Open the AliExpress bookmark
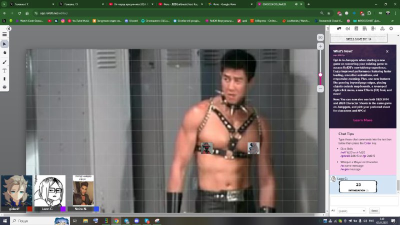This screenshot has width=400, height=225. [264, 20]
